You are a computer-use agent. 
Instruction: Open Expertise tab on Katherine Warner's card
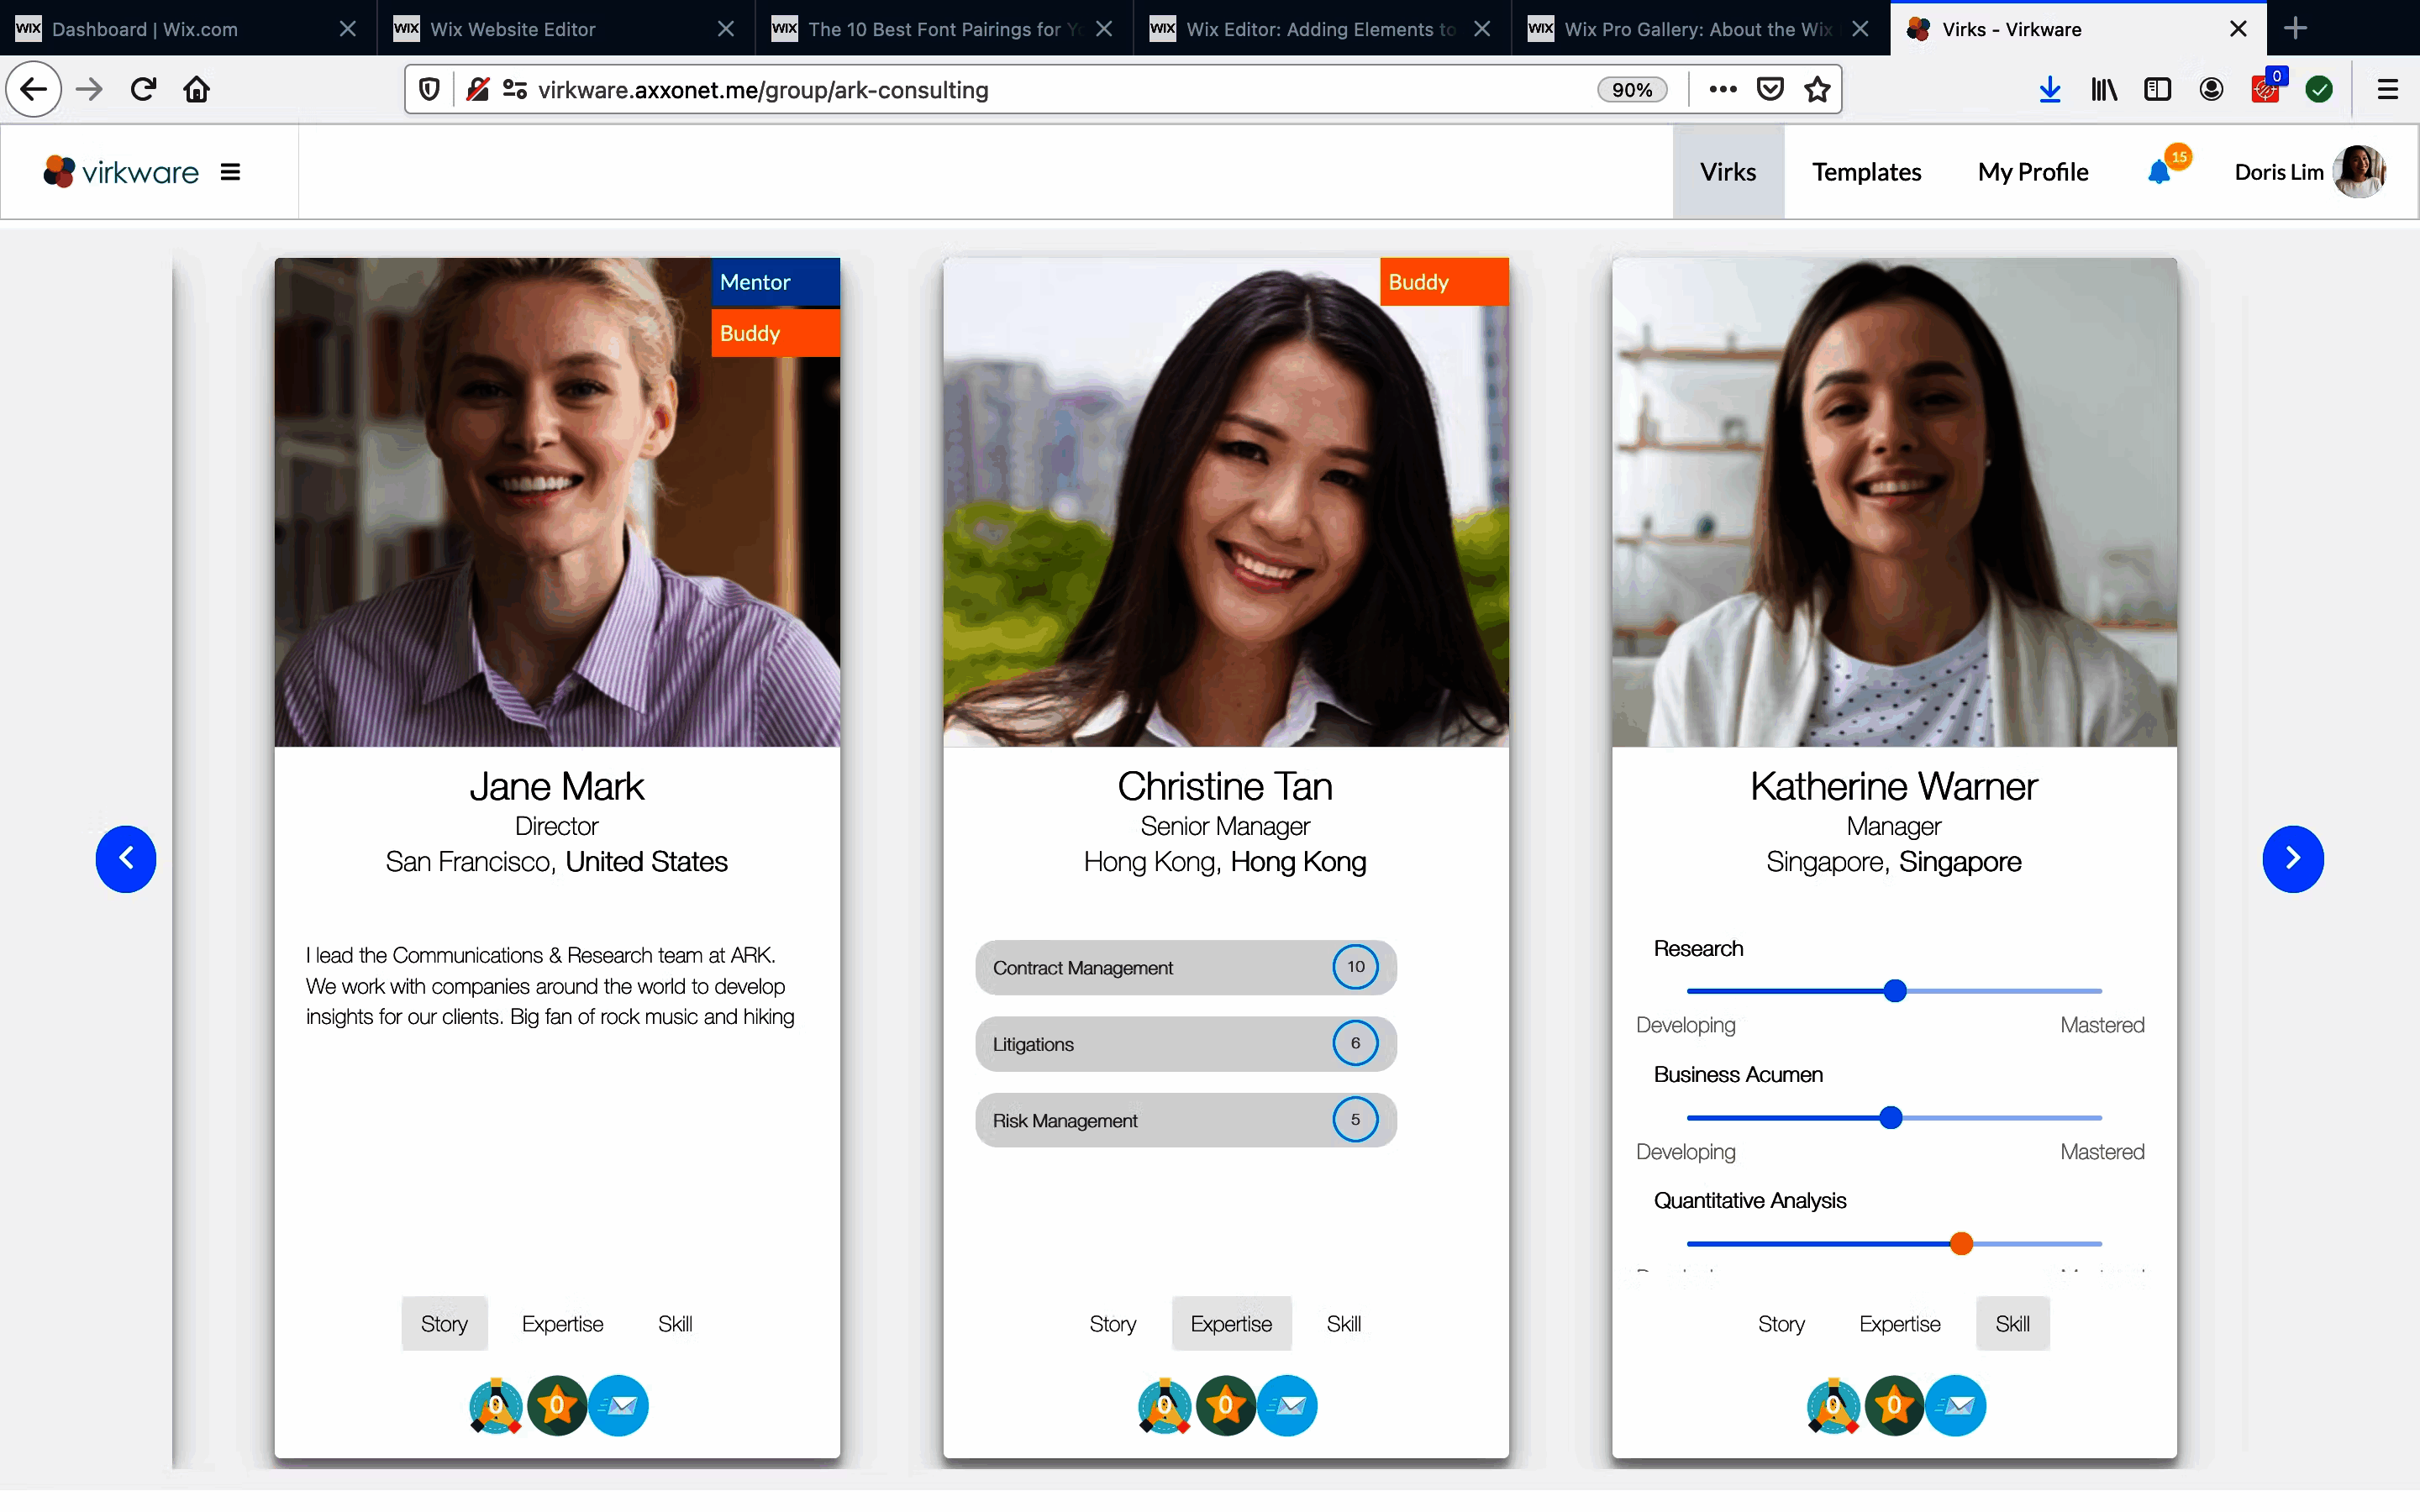pyautogui.click(x=1899, y=1324)
